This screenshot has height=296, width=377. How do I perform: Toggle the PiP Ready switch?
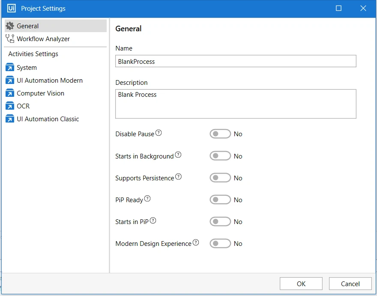220,200
